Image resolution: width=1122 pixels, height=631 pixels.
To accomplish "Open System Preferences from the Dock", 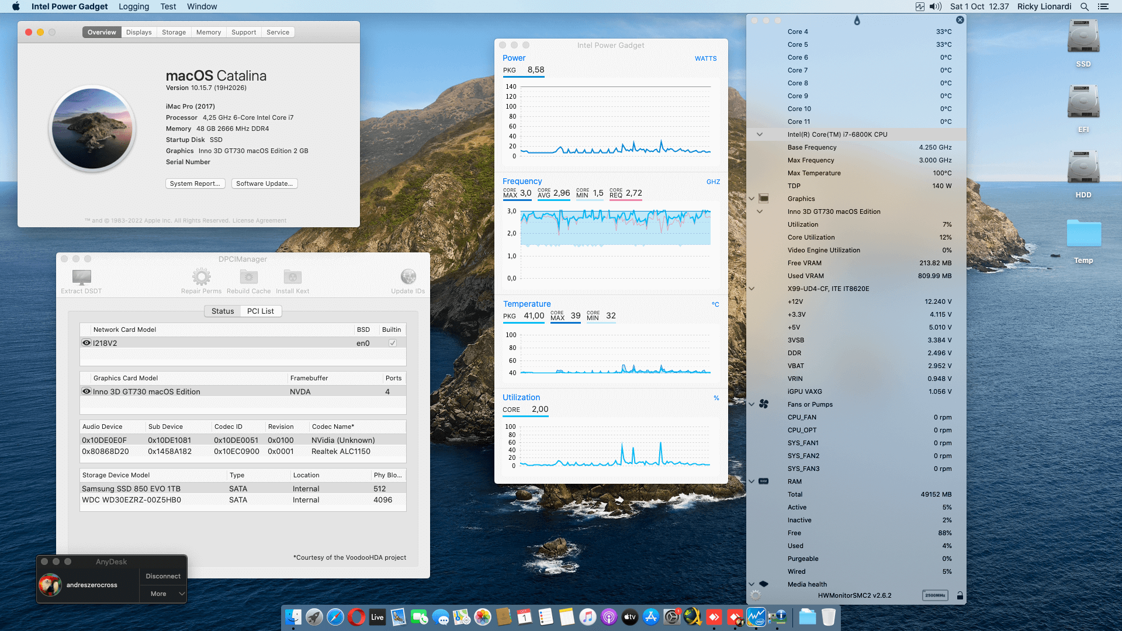I will tap(672, 617).
